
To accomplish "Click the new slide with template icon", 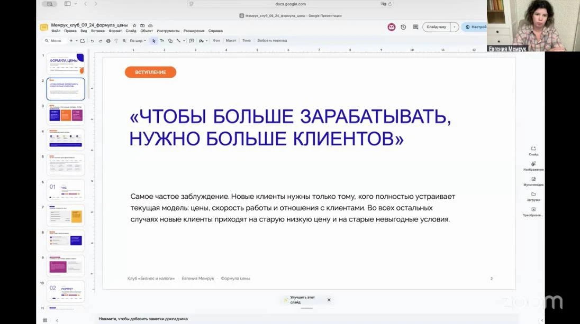I will pyautogui.click(x=83, y=41).
